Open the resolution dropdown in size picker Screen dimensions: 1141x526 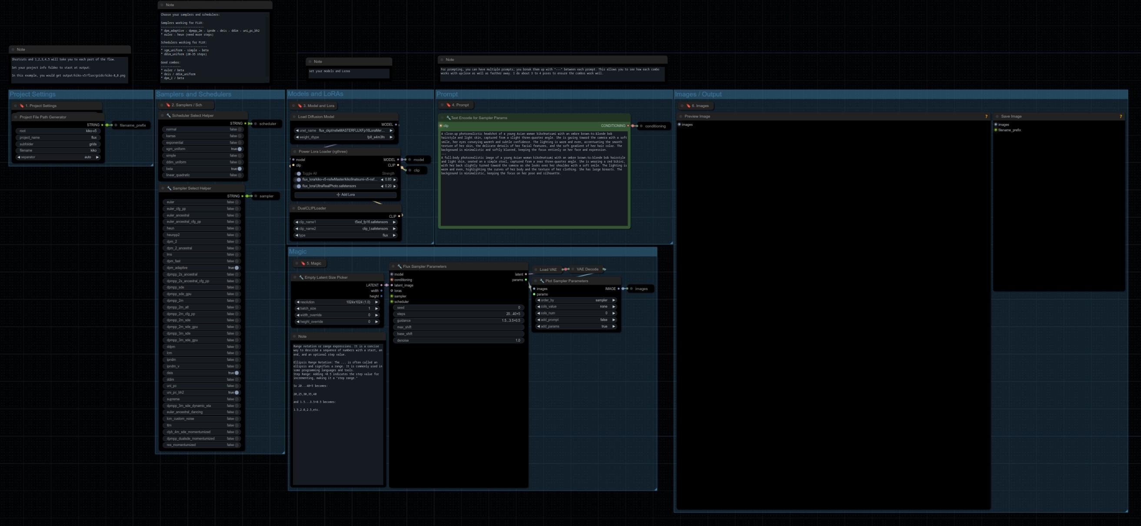coord(337,302)
